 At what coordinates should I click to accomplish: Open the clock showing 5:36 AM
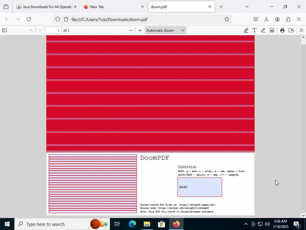point(281,224)
